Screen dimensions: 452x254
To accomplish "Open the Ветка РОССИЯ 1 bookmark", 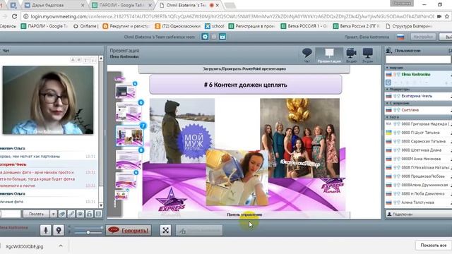I will click(304, 26).
